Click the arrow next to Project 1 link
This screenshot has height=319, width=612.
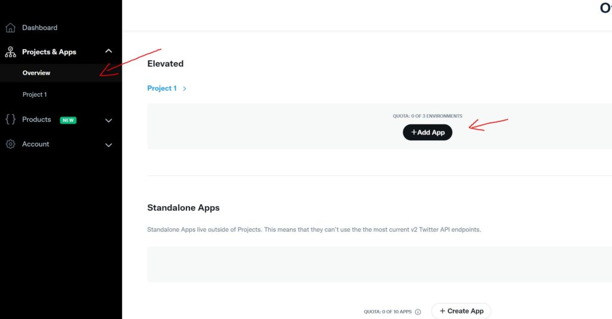coord(185,88)
